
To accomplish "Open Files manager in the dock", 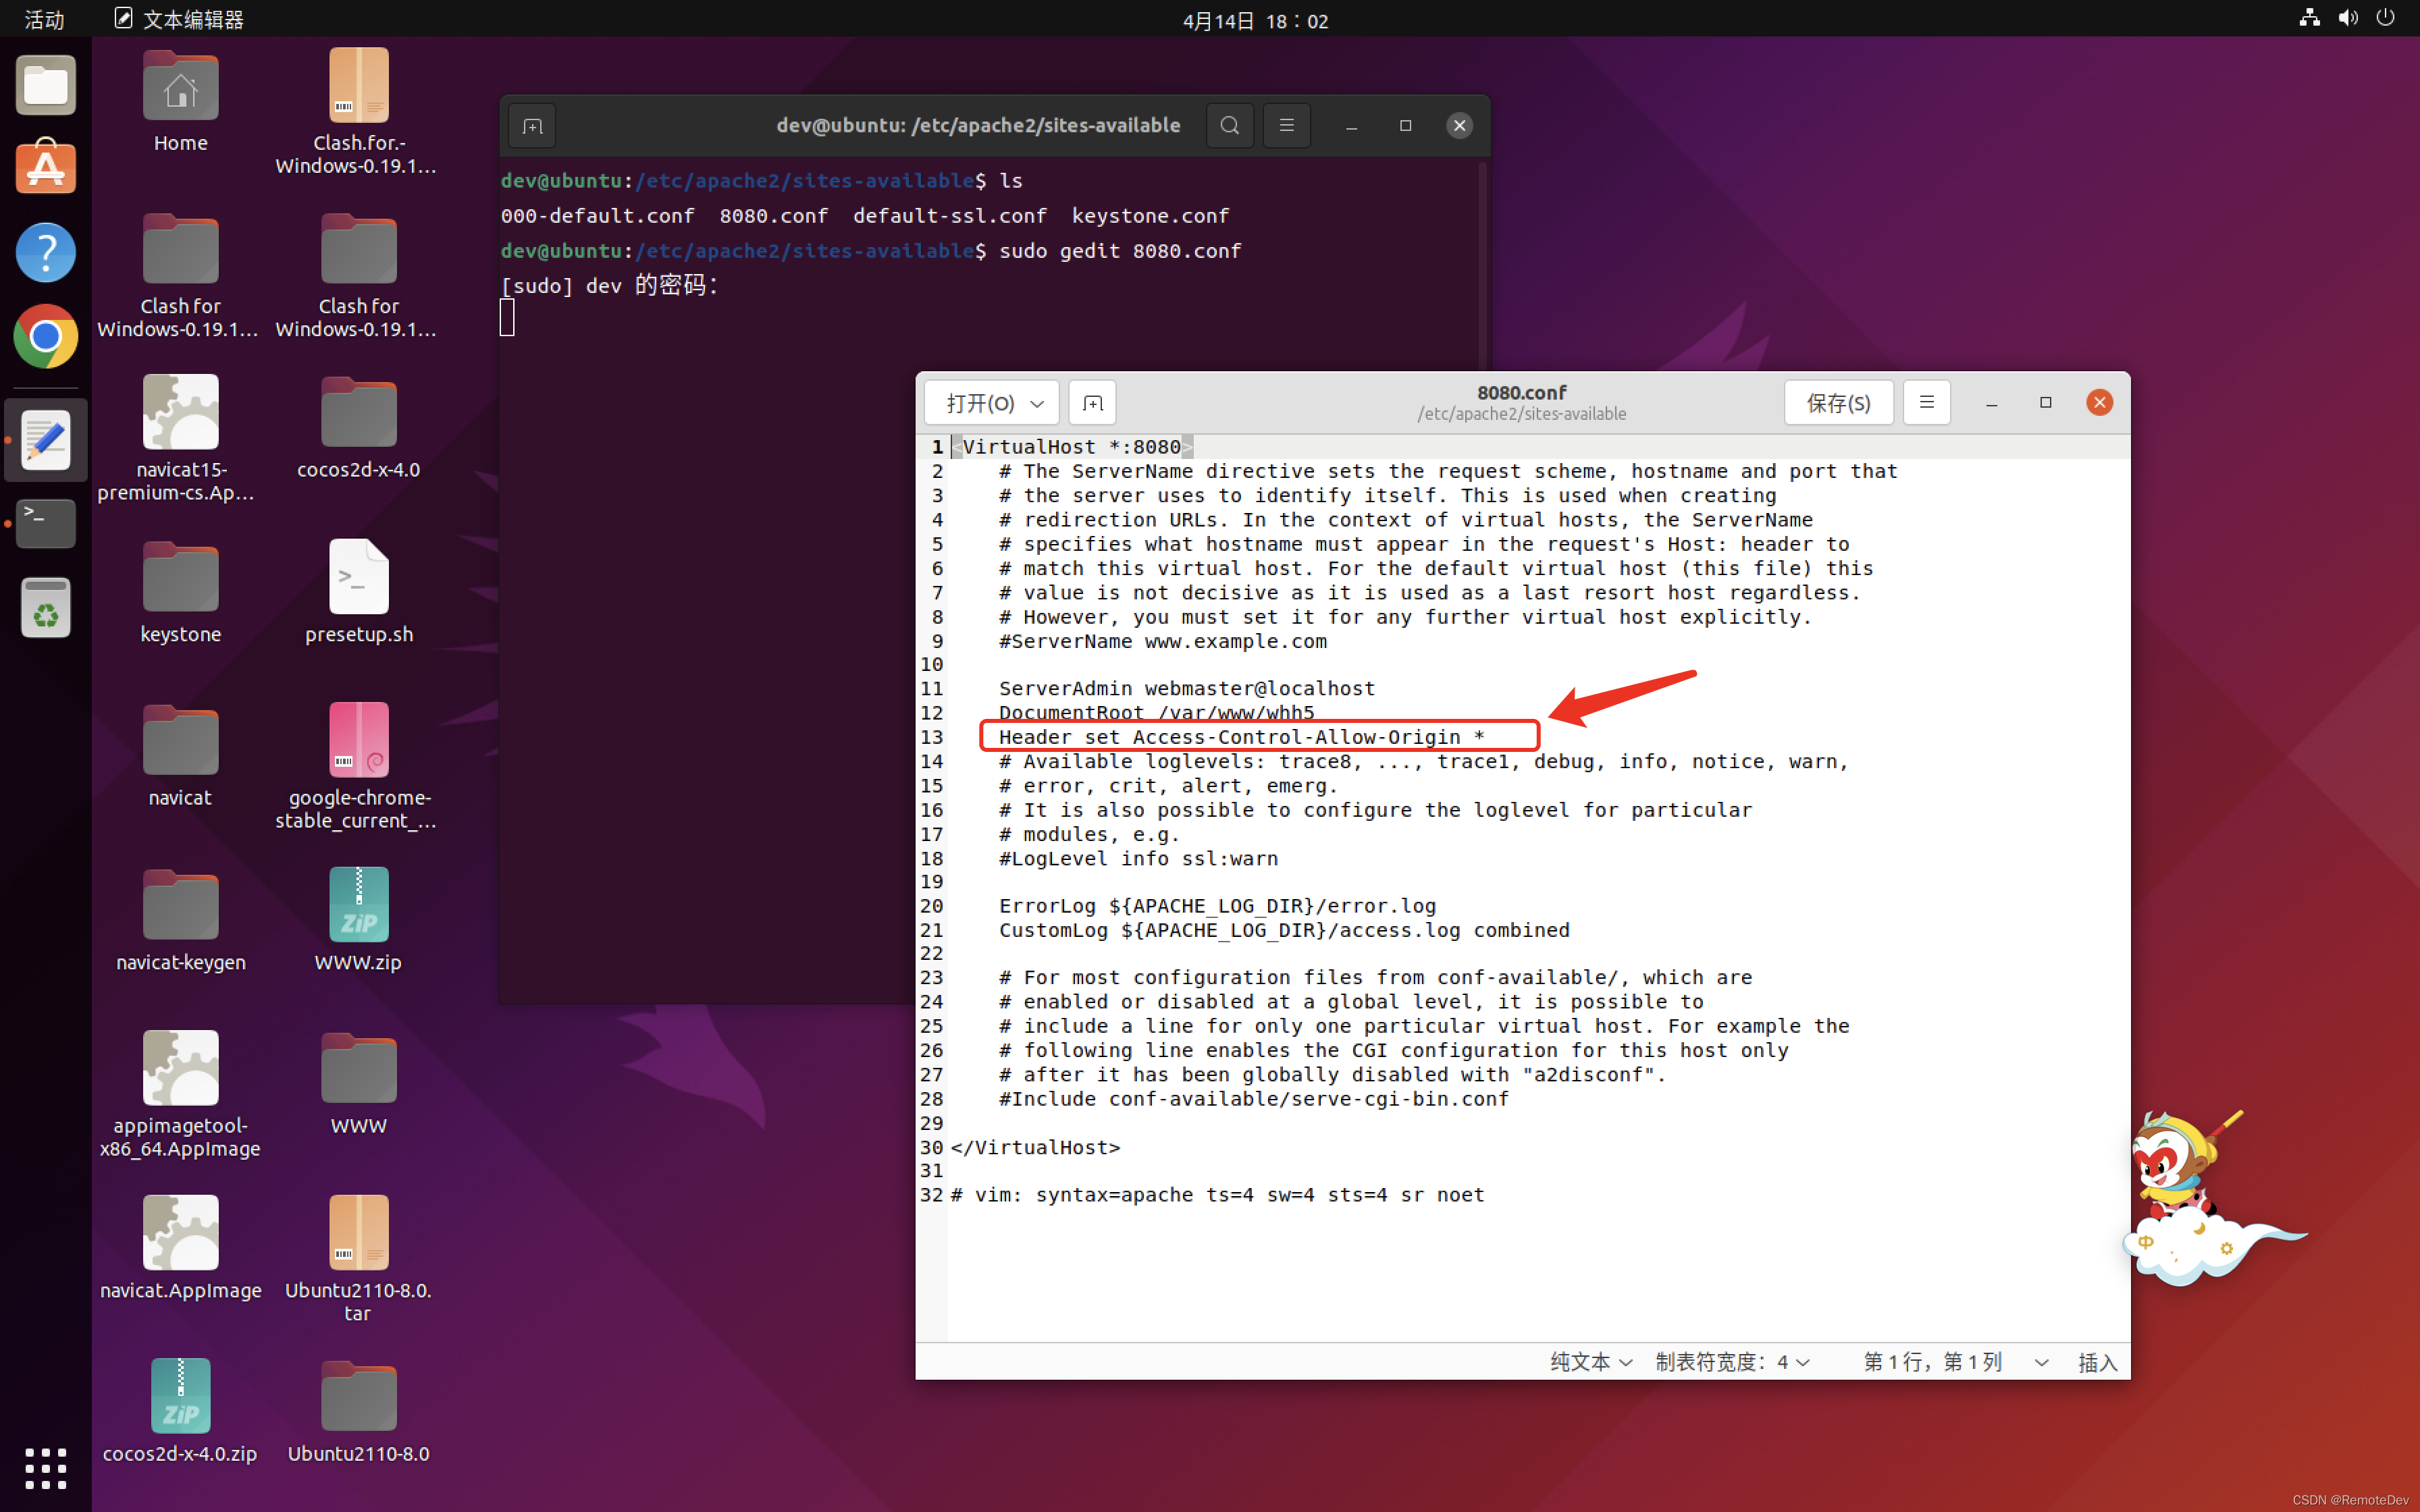I will [46, 85].
